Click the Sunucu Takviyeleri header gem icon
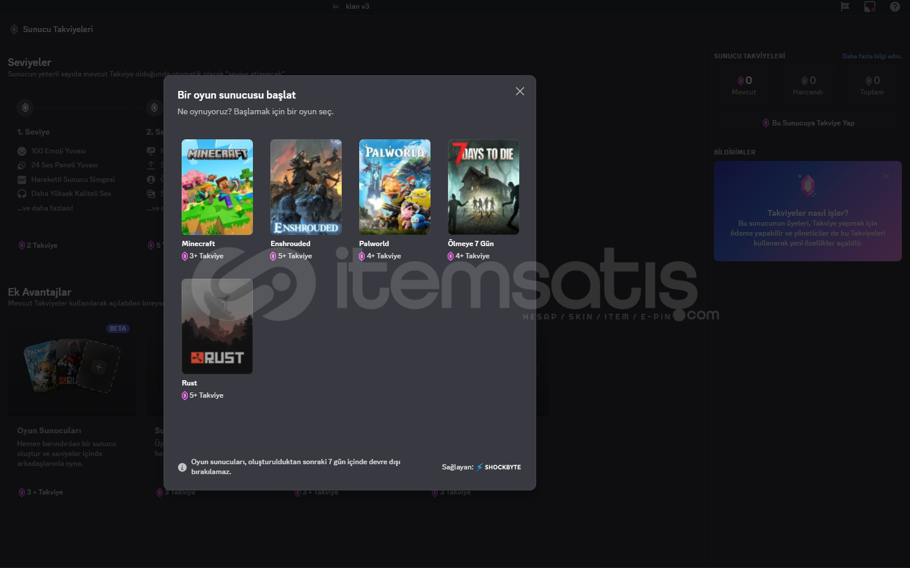 tap(14, 29)
